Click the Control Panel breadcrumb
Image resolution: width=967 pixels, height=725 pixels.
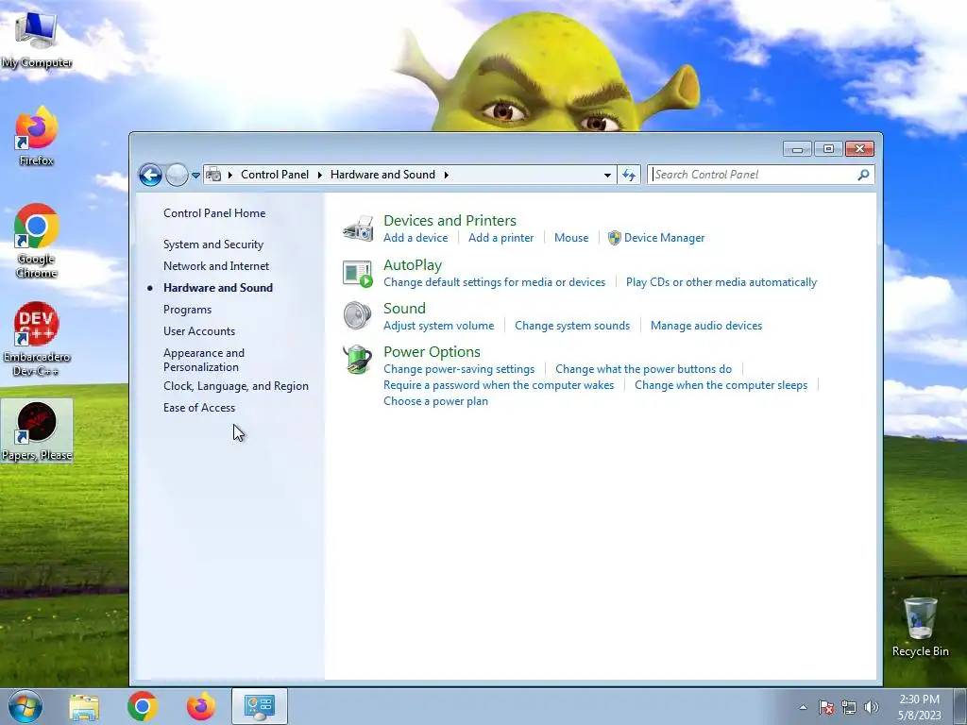click(x=275, y=175)
